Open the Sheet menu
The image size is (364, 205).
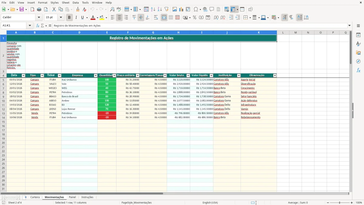pyautogui.click(x=66, y=2)
